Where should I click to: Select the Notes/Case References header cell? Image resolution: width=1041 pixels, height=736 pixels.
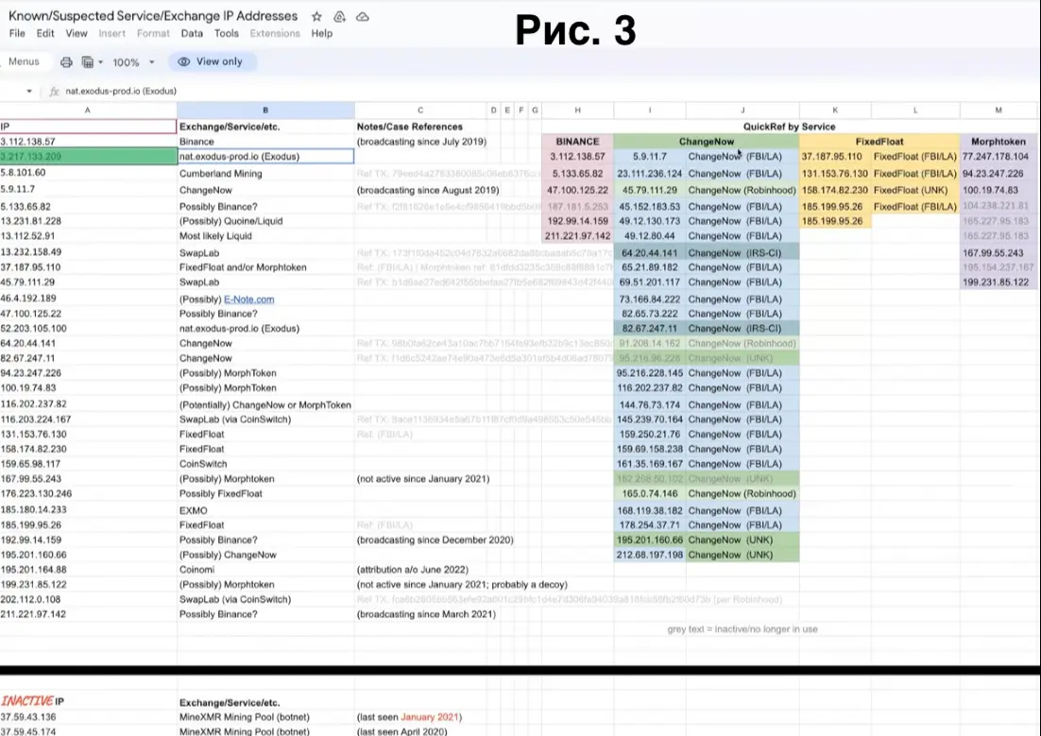click(420, 127)
